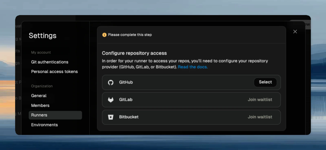Open the Environments settings page
Viewport: 326px width, 150px height.
[44, 125]
